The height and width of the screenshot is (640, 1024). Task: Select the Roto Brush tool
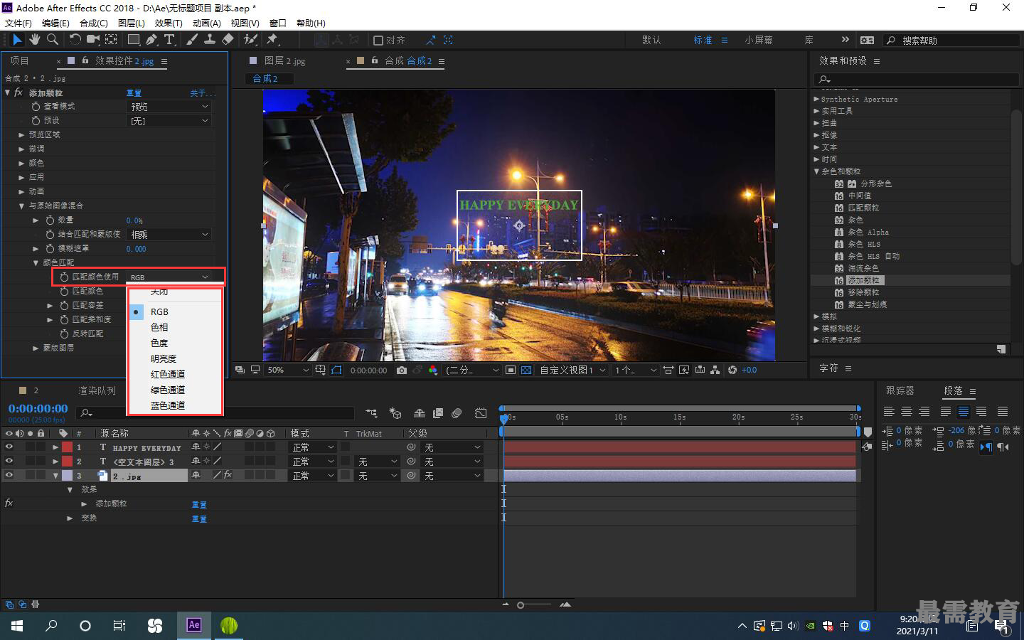coord(250,40)
